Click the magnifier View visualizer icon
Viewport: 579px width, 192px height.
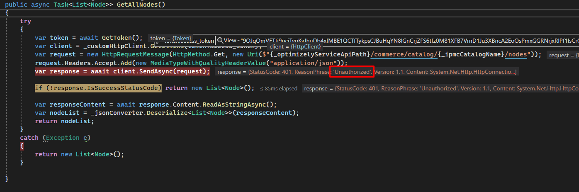221,40
